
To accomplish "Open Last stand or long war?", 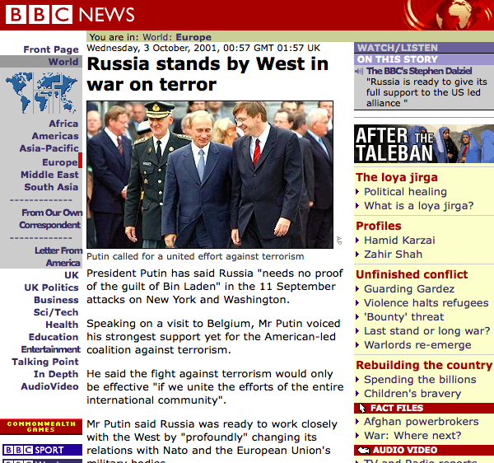I will pyautogui.click(x=427, y=330).
